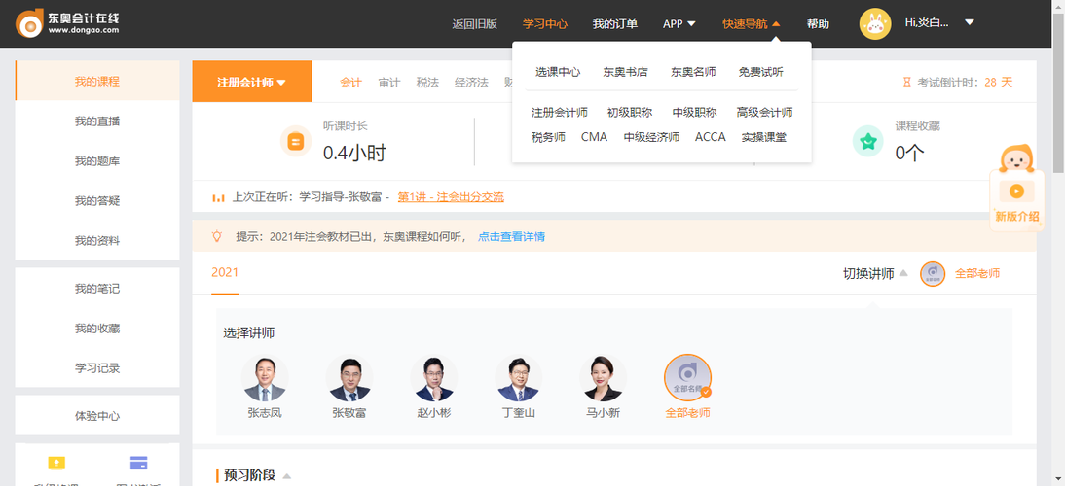1065x486 pixels.
Task: Switch to the 审计 subject tab
Action: coord(389,82)
